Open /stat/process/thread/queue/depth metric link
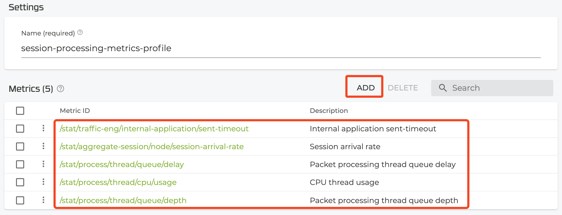Image resolution: width=562 pixels, height=215 pixels. 123,200
